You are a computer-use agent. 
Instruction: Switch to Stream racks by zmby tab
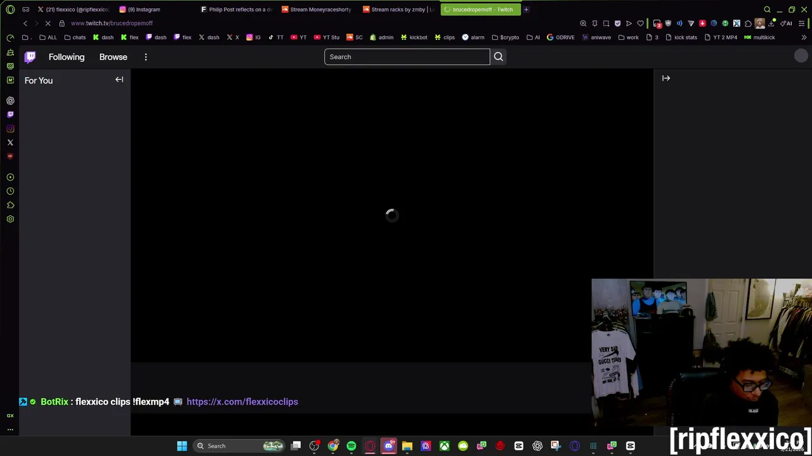coord(398,9)
